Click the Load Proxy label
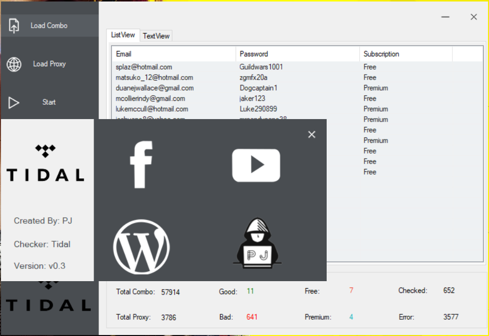 click(49, 64)
